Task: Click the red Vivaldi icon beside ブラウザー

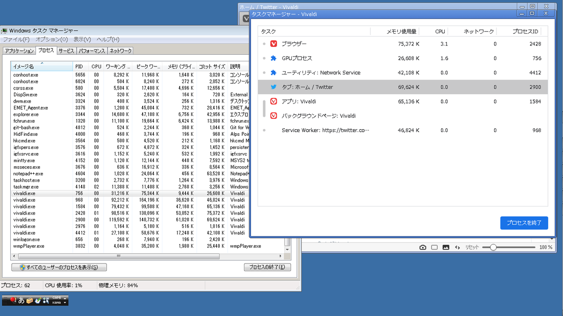Action: 274,44
